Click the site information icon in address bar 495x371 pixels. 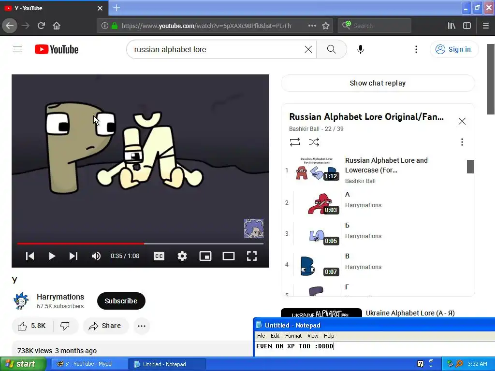tap(105, 26)
